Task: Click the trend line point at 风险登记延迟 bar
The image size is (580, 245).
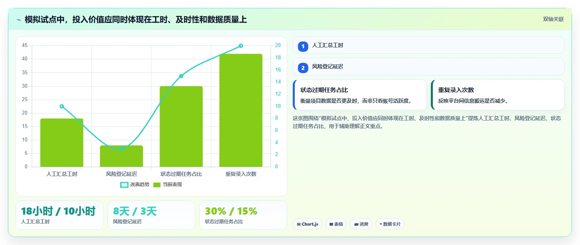Action: tap(121, 149)
